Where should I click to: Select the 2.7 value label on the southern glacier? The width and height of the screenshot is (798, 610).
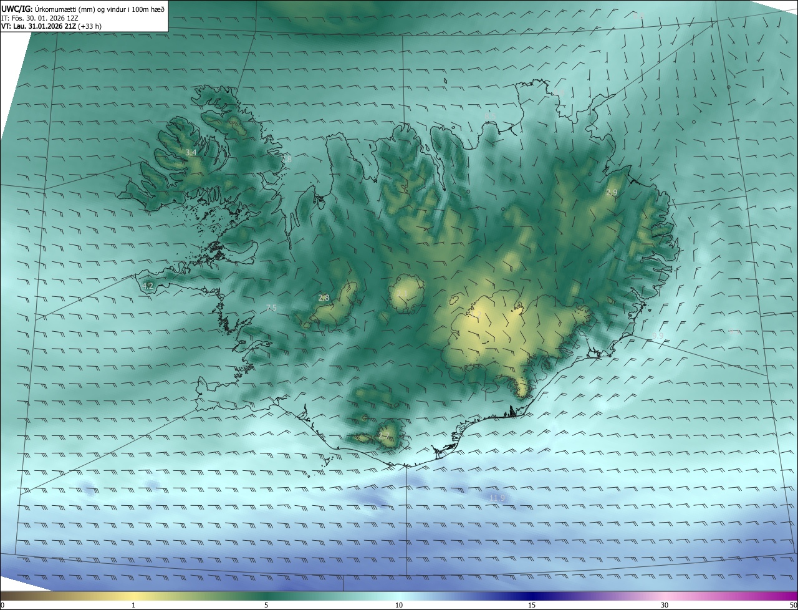[x=384, y=435]
